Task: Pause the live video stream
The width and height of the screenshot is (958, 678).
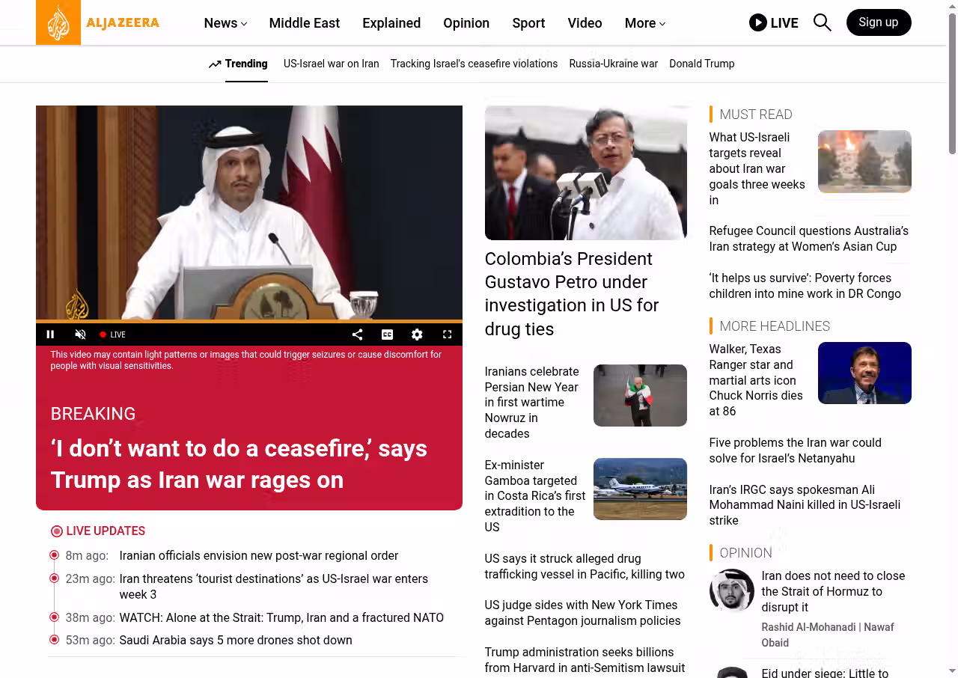Action: click(50, 335)
